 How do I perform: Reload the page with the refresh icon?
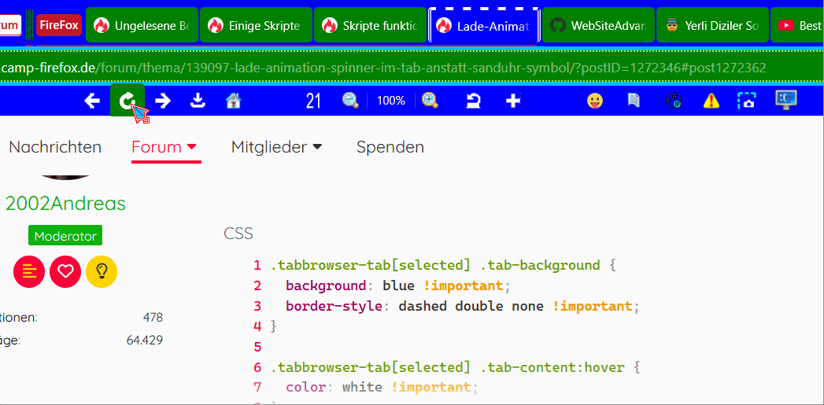coord(127,100)
